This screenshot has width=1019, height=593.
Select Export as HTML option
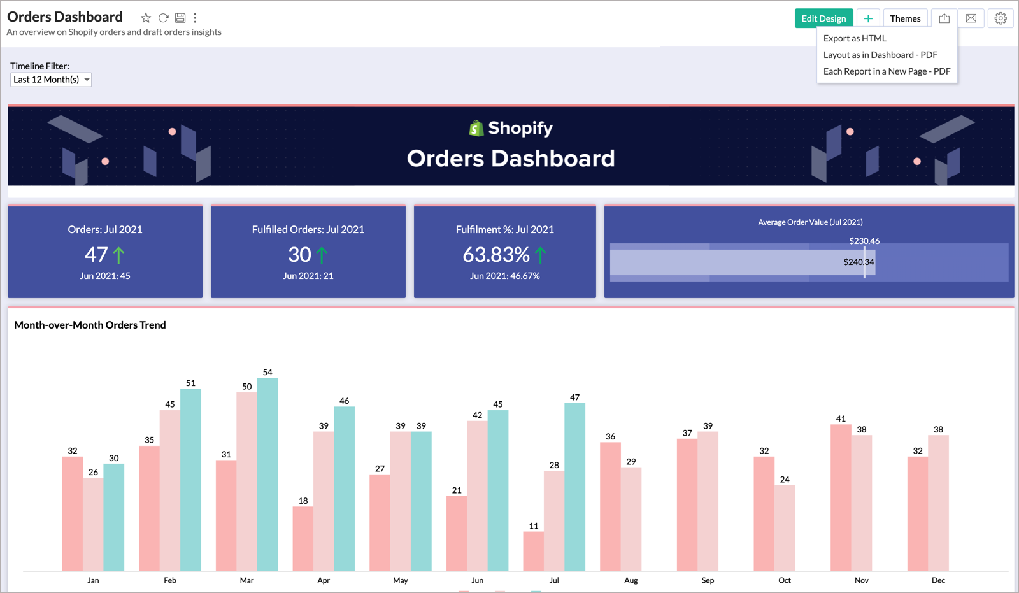coord(855,38)
